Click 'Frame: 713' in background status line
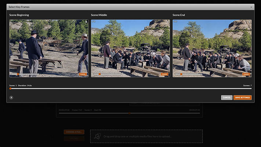Image resolution: width=261 pixels, height=147 pixels. point(77,110)
